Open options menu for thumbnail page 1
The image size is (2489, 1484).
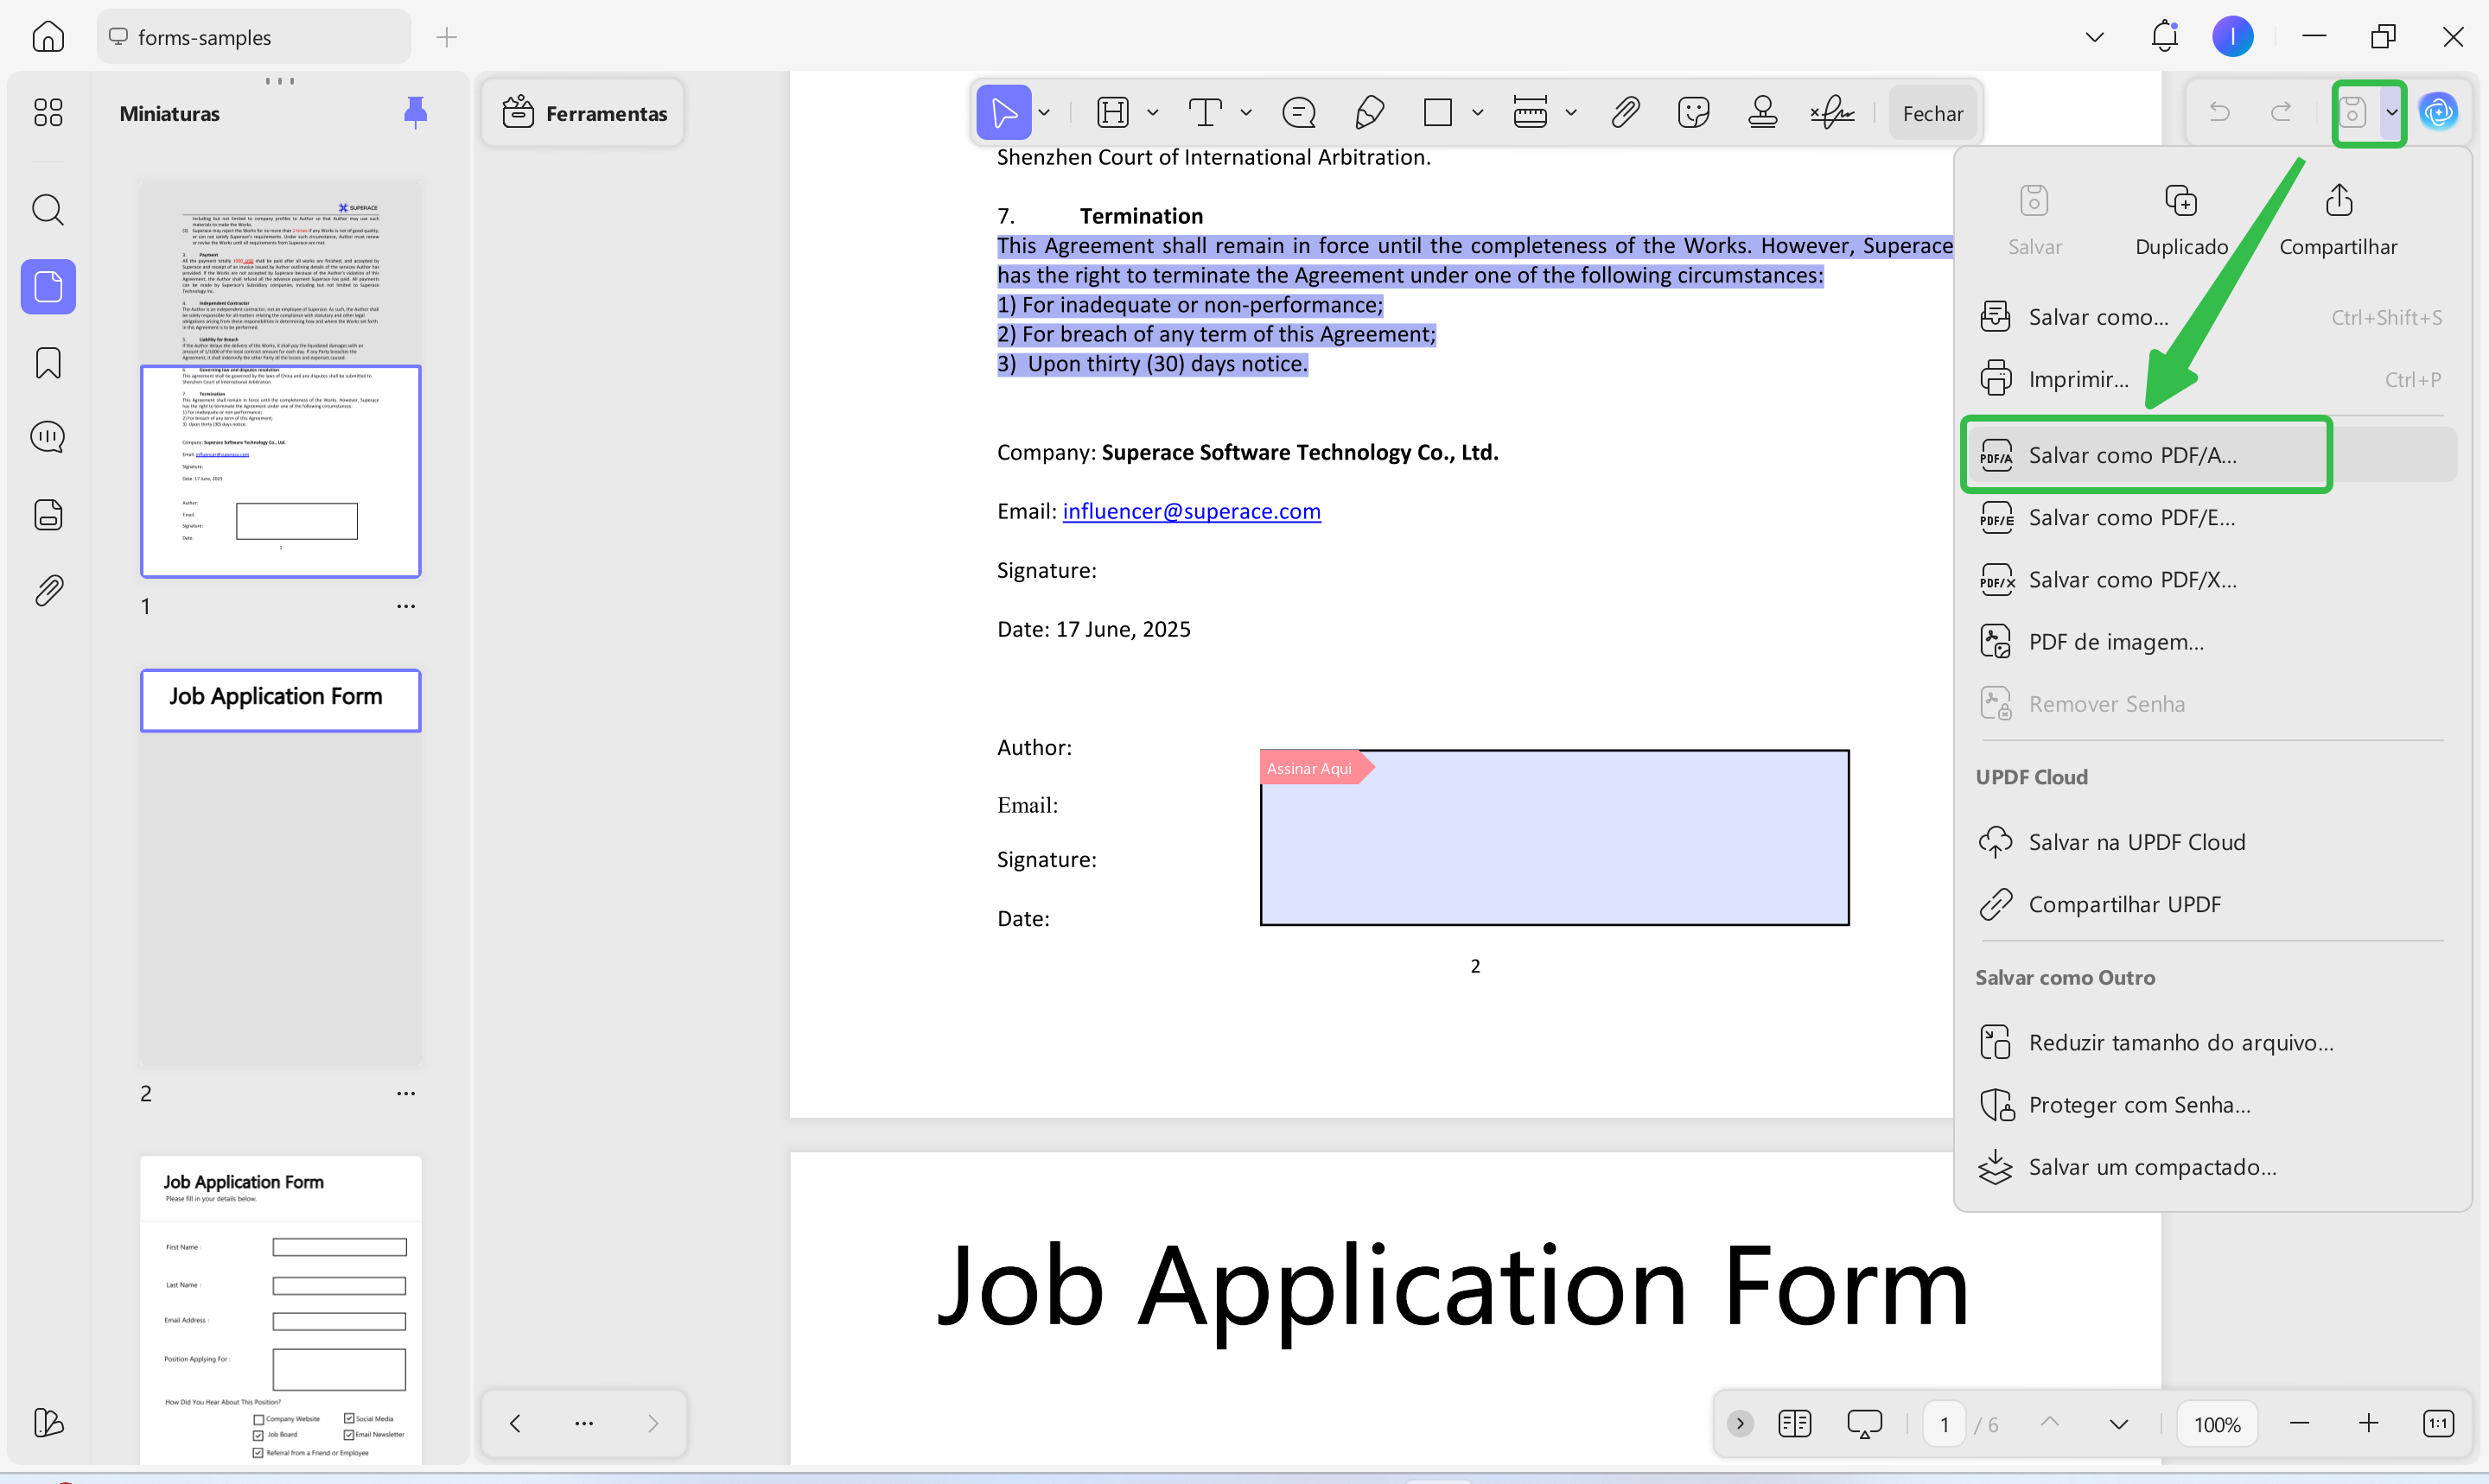405,606
